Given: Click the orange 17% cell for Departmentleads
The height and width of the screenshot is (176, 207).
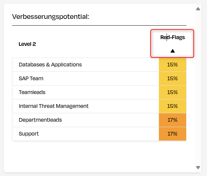Looking at the screenshot, I should pos(172,120).
